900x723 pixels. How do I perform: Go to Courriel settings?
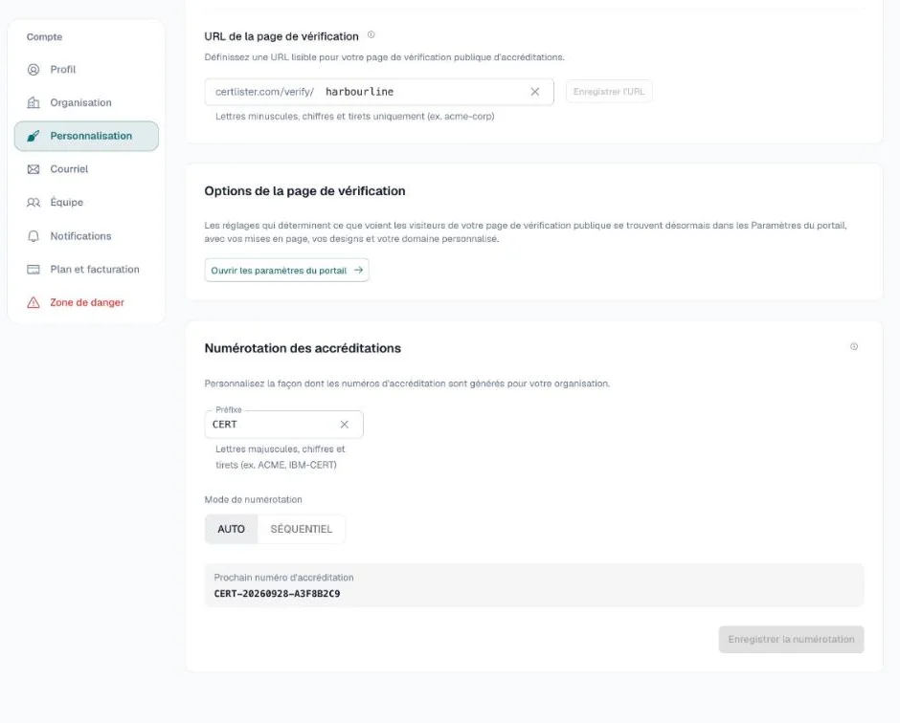(x=87, y=169)
